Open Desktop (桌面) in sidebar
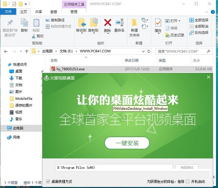The width and height of the screenshot is (218, 188). 16,71
